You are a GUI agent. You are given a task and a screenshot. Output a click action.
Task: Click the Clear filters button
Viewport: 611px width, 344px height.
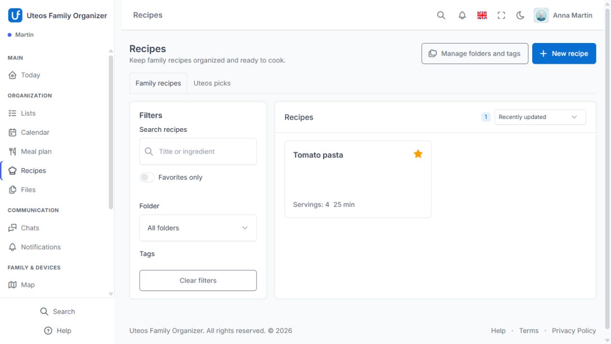tap(198, 281)
